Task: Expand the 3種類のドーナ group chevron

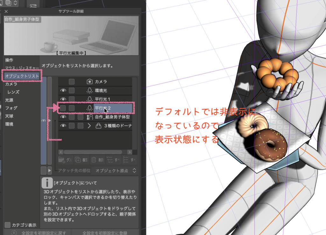Action: [89, 126]
